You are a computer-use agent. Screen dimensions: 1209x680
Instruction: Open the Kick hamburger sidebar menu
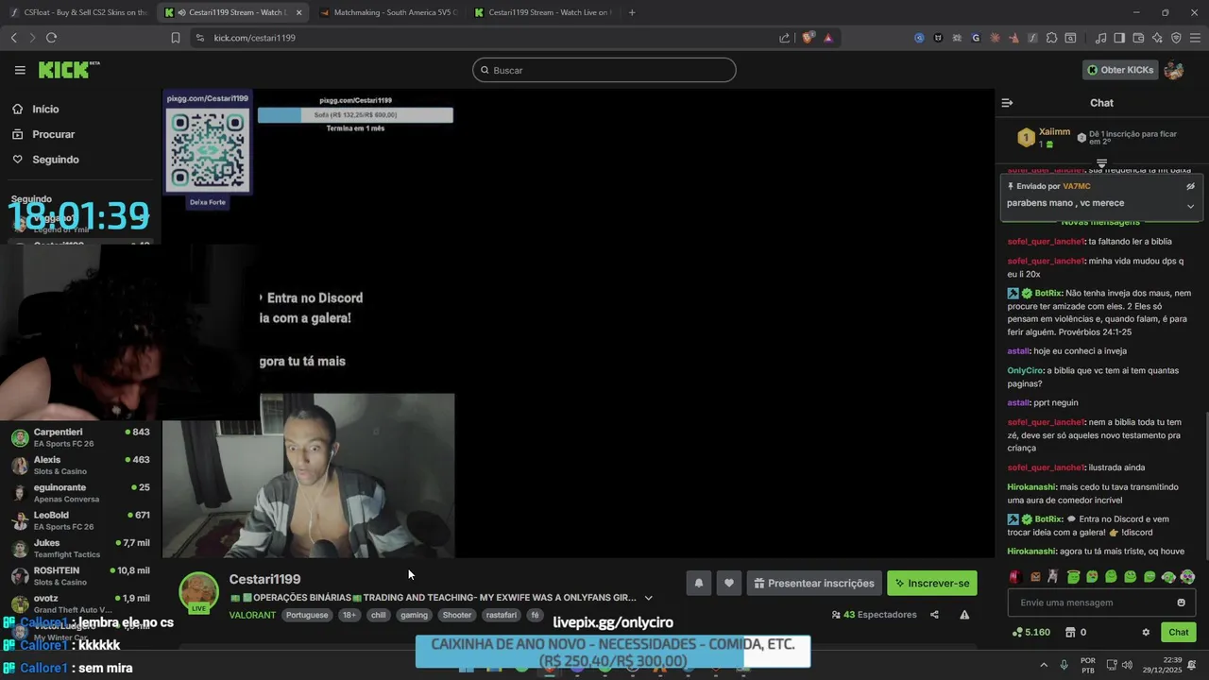click(20, 70)
